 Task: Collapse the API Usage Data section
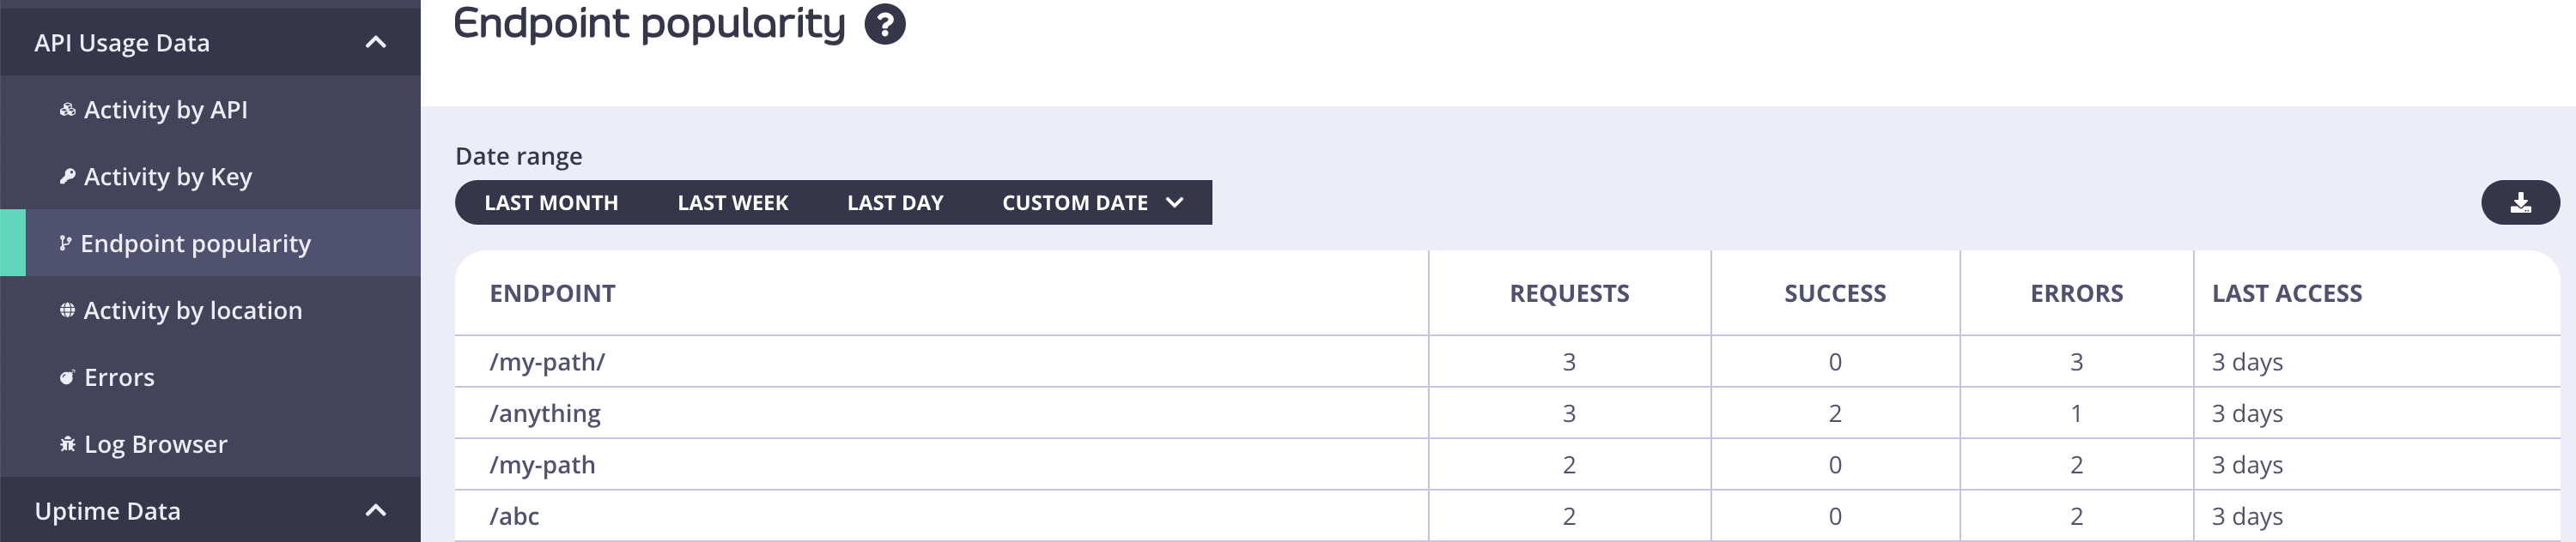(376, 42)
